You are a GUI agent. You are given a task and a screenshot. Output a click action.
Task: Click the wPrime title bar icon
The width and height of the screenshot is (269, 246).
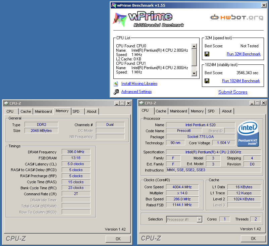(114, 5)
